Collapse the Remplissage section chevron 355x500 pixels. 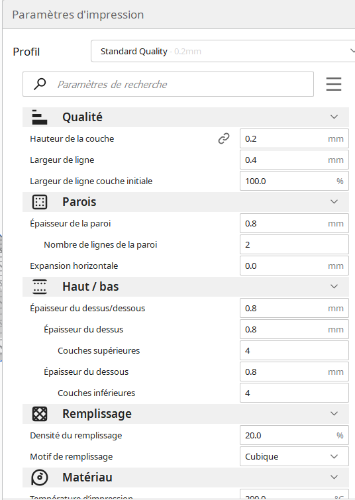pos(334,414)
